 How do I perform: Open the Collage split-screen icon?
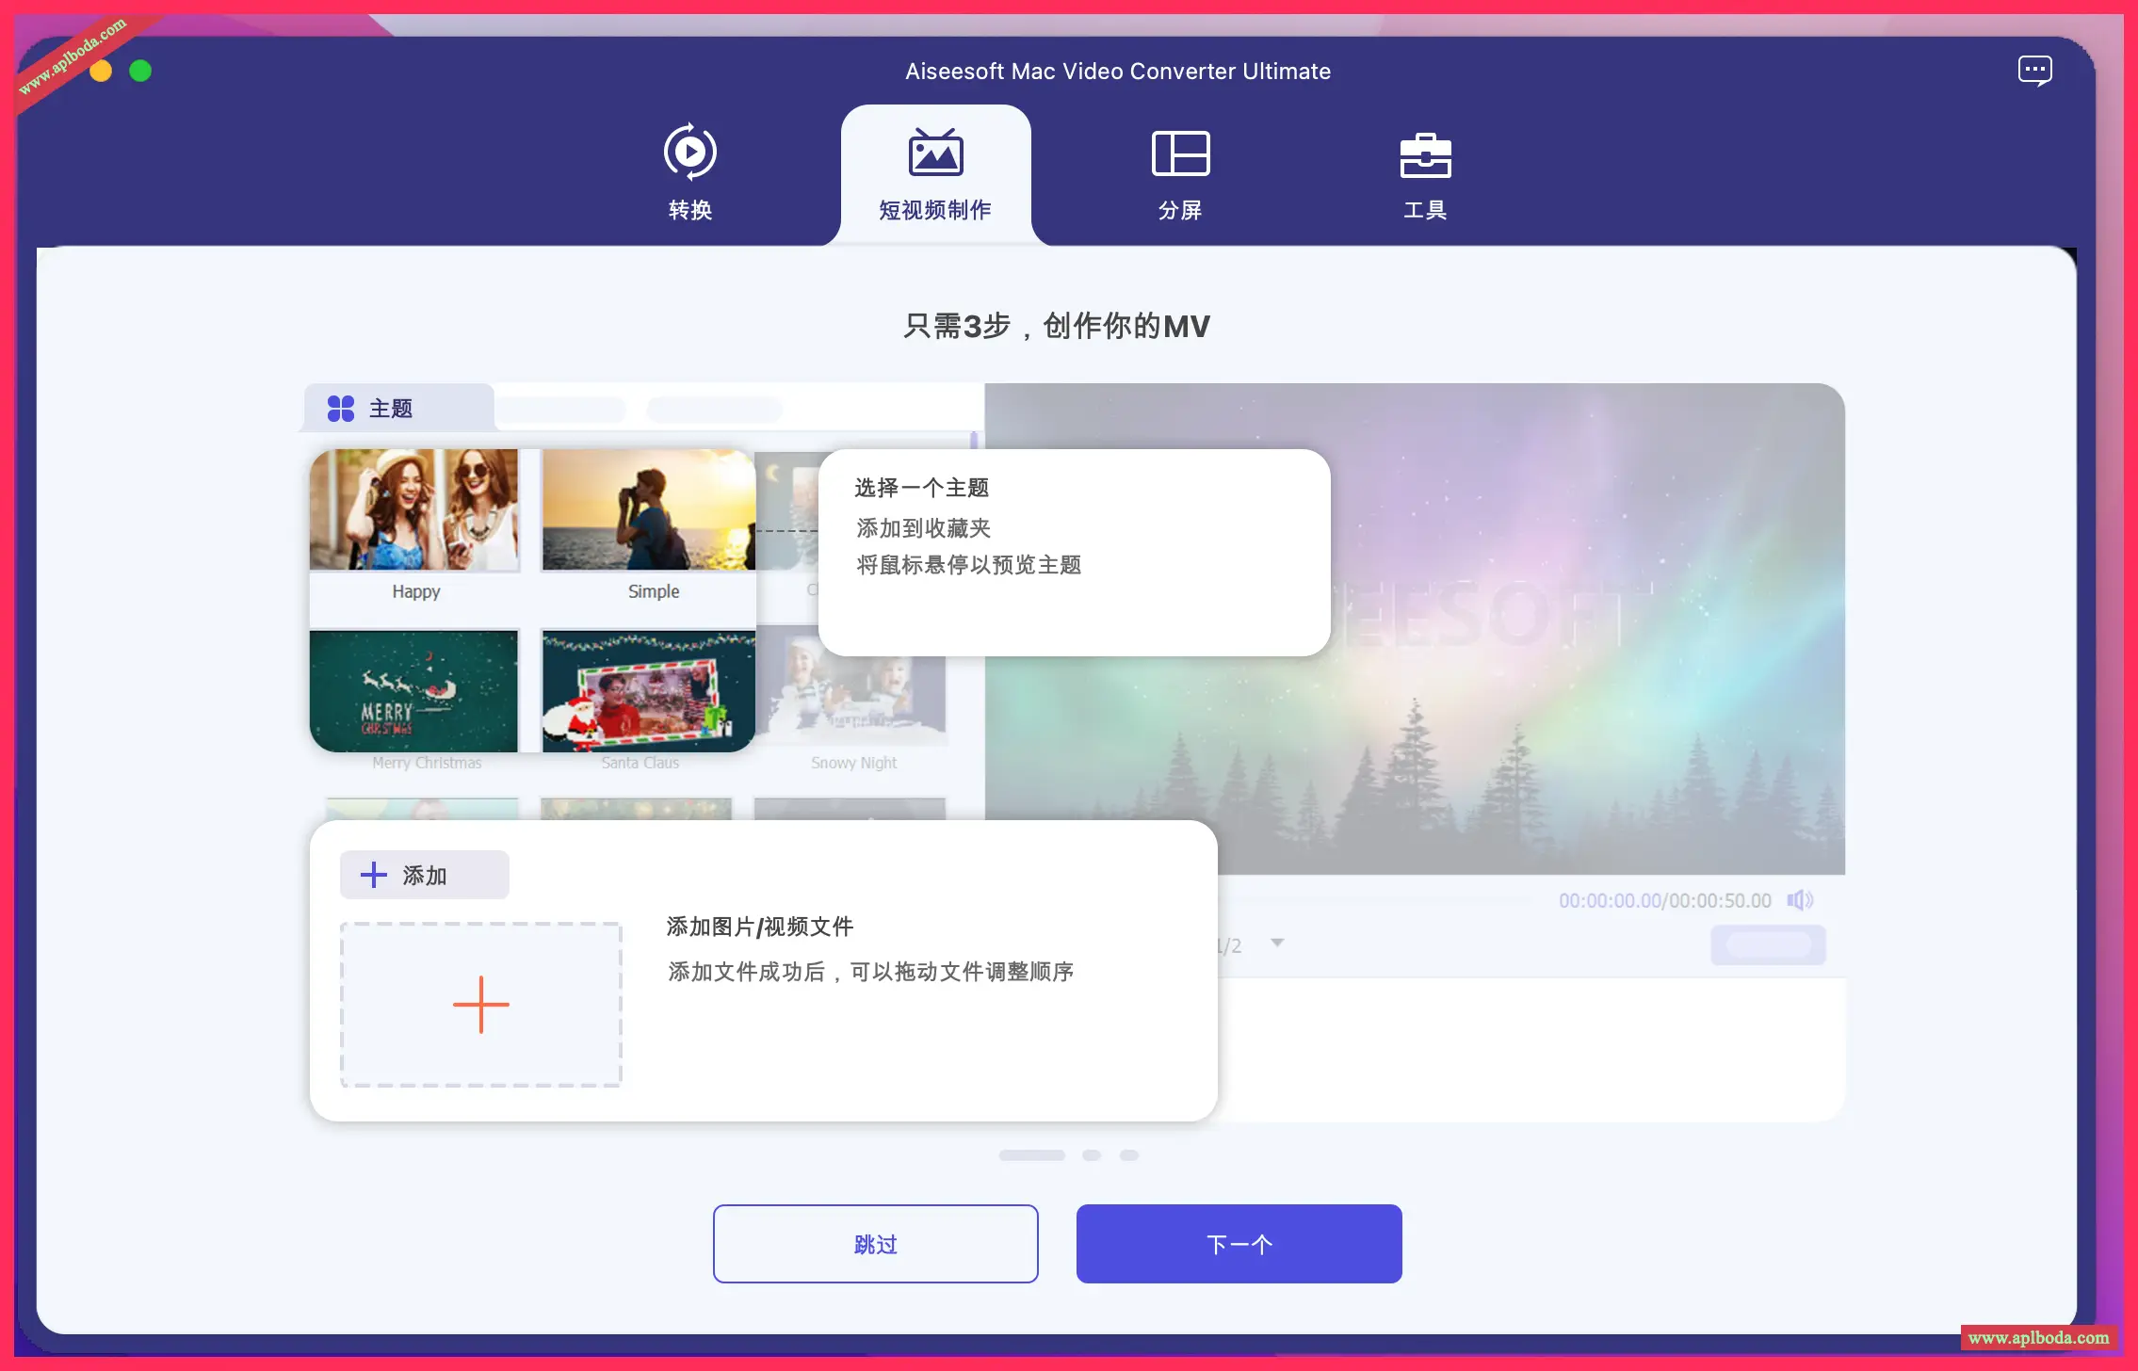1179,153
